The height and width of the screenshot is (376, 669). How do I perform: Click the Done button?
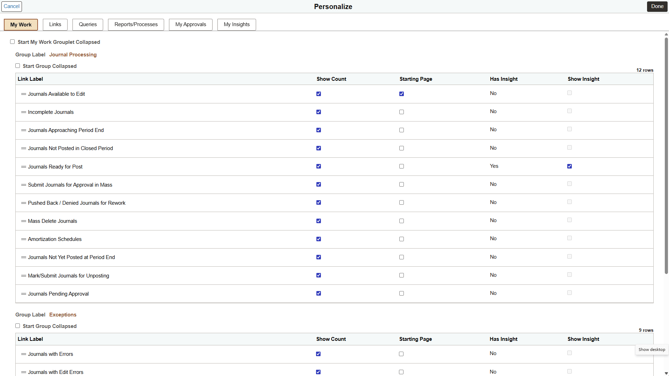(x=657, y=6)
